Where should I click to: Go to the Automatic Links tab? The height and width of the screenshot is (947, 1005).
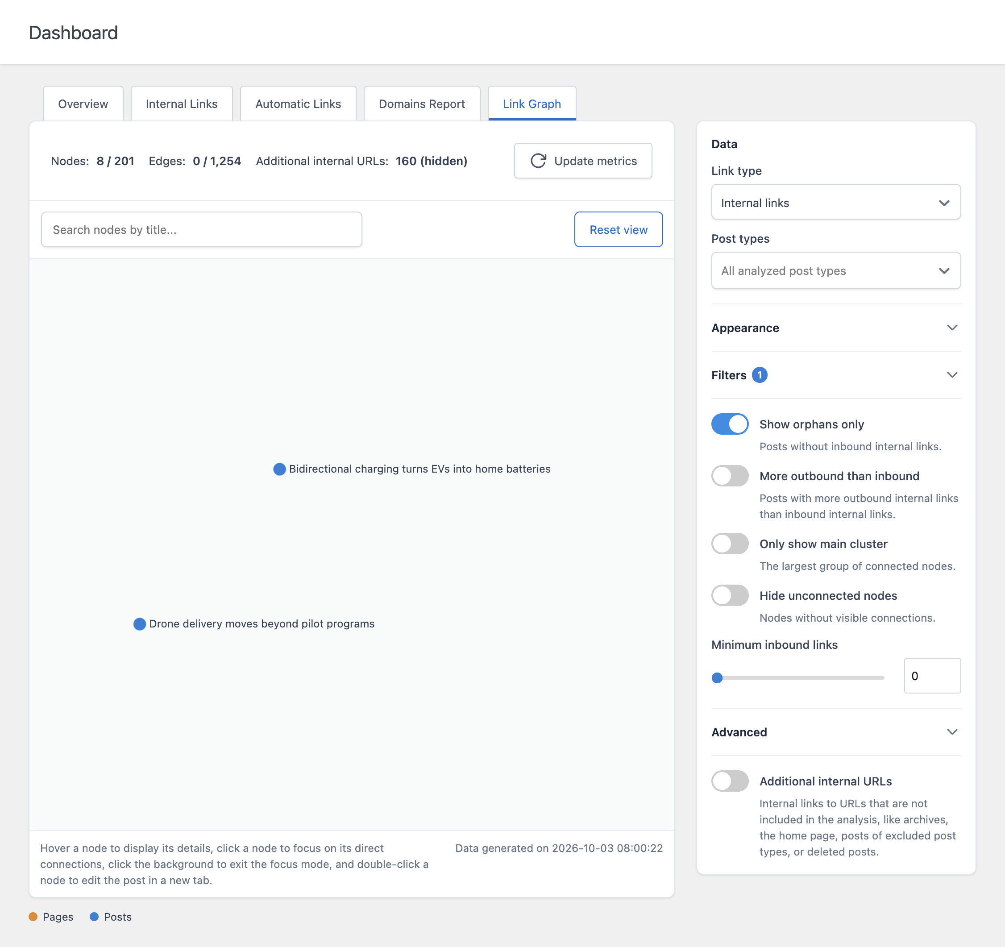click(298, 104)
